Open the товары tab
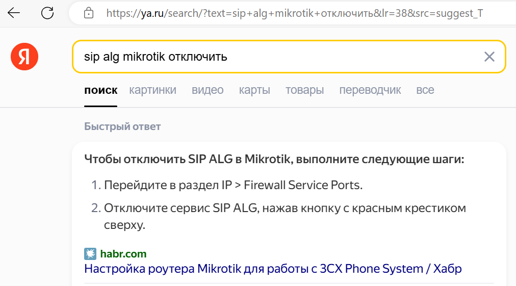 pyautogui.click(x=305, y=90)
